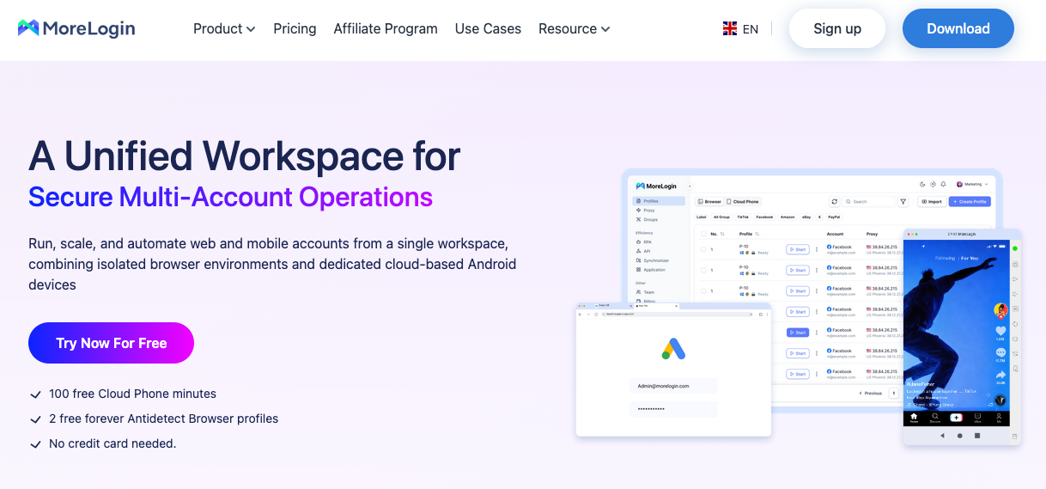Click Try Now For Free

[x=111, y=343]
